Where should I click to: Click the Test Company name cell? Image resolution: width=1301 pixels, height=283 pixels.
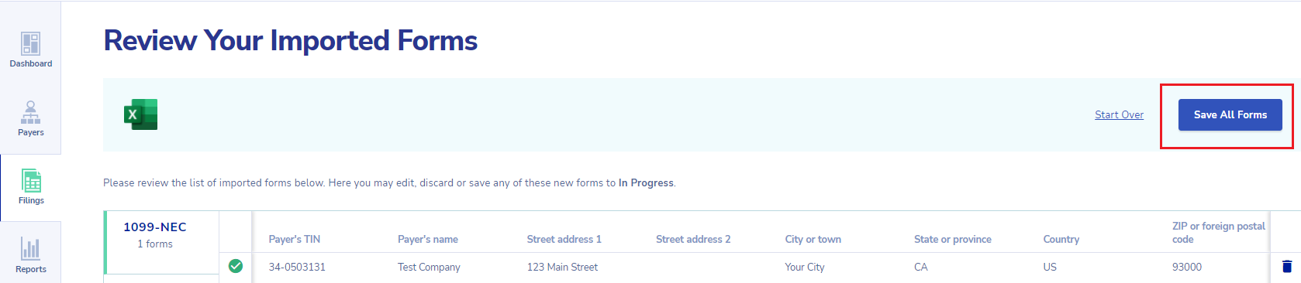[x=429, y=267]
